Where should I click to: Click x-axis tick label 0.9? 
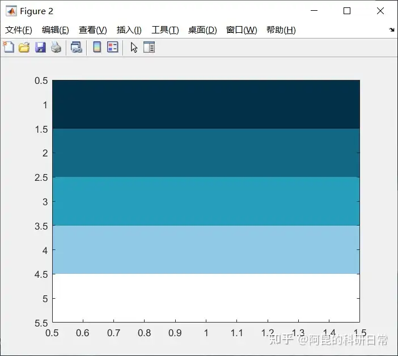pyautogui.click(x=175, y=333)
